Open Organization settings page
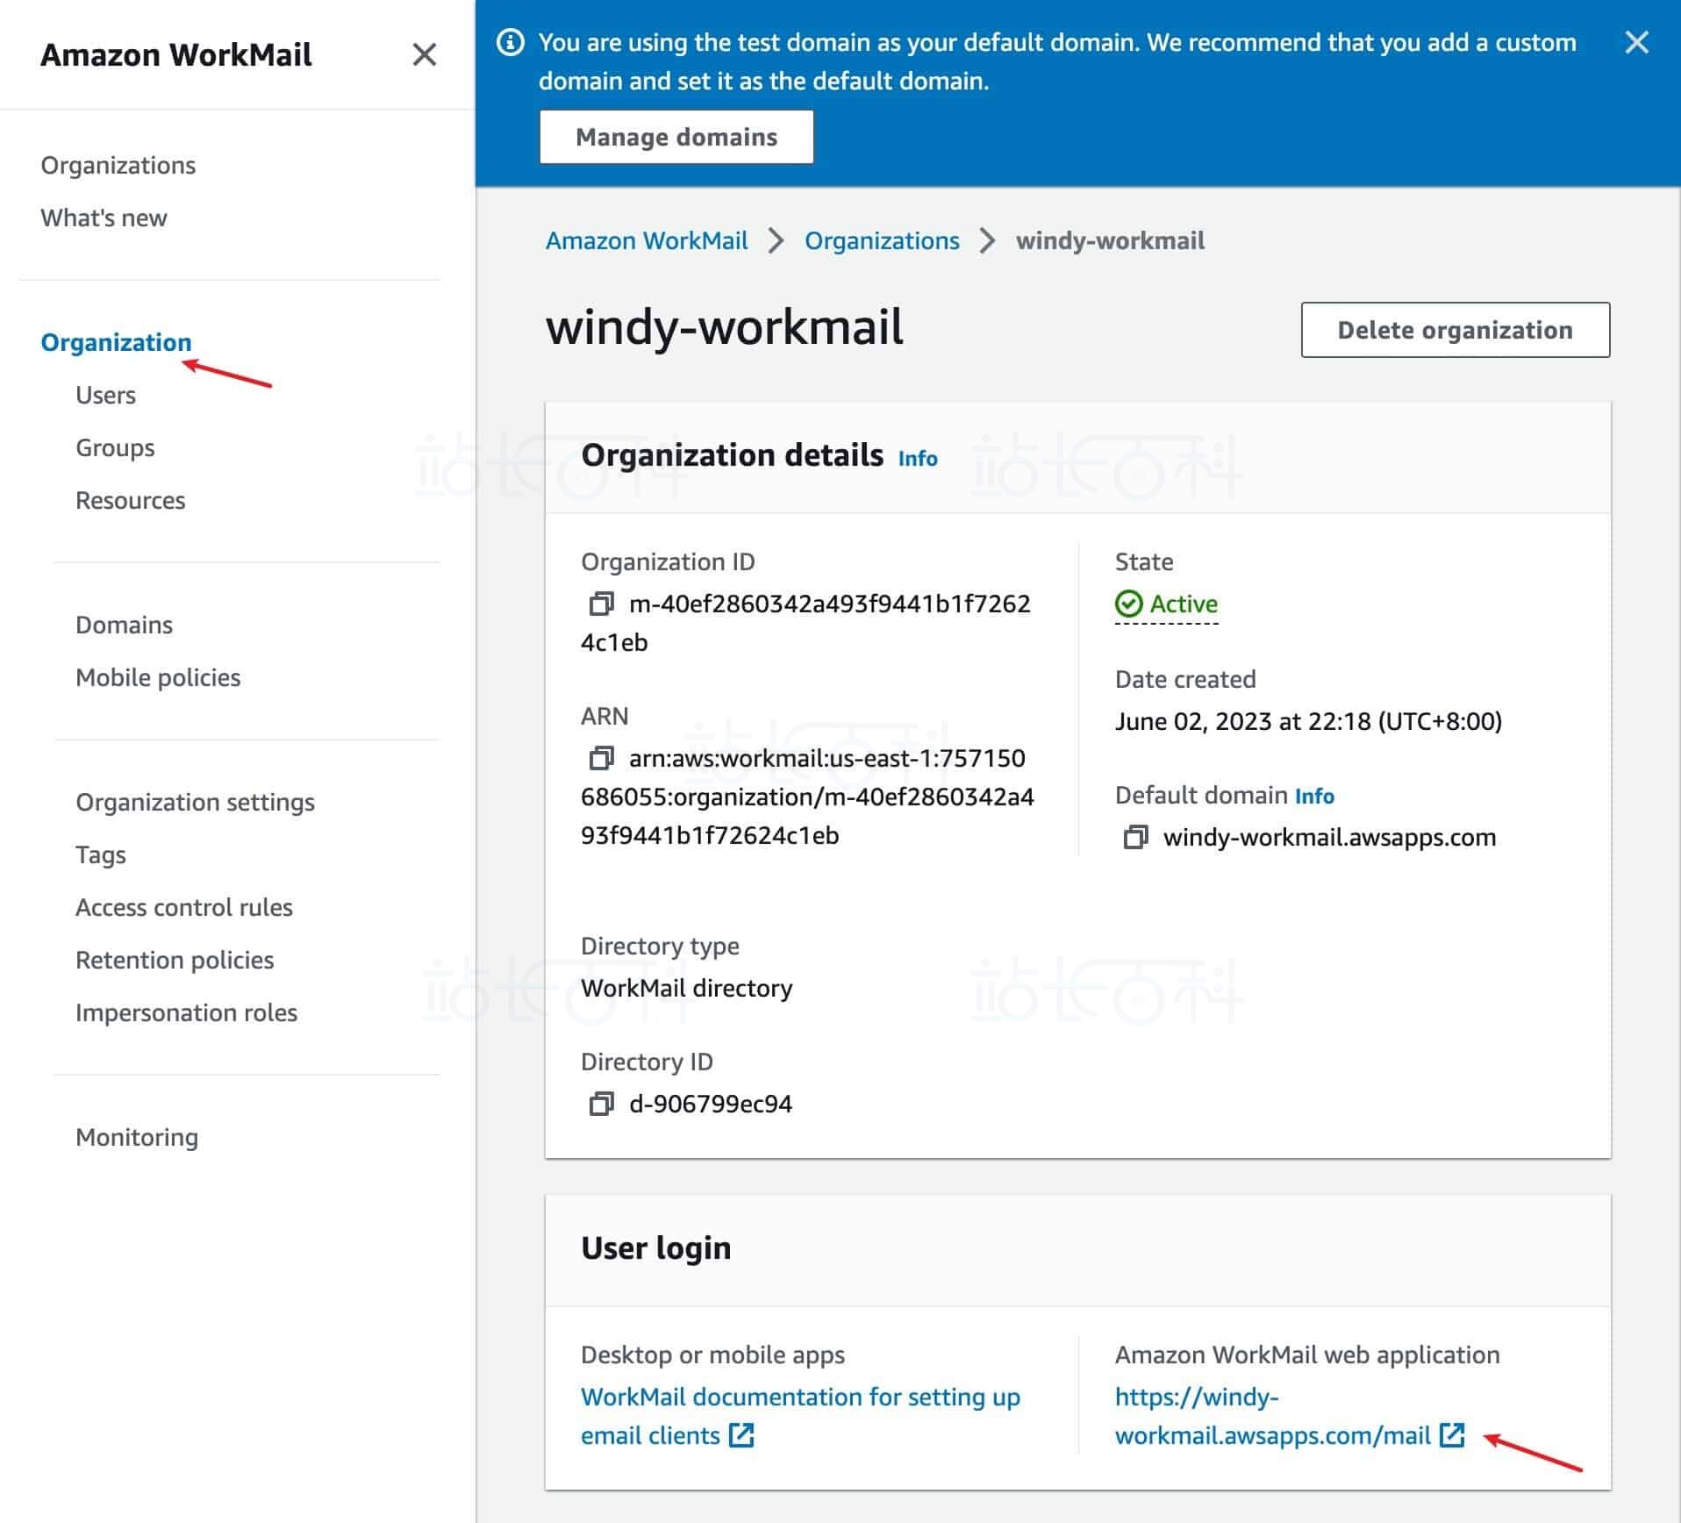The height and width of the screenshot is (1523, 1681). [195, 802]
